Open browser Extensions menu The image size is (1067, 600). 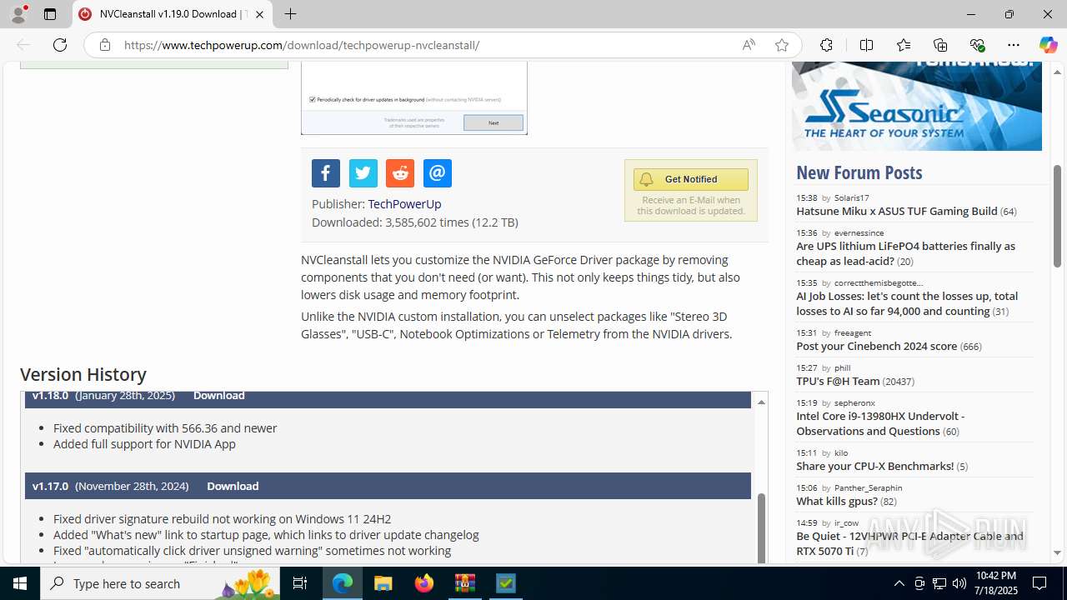click(x=826, y=45)
